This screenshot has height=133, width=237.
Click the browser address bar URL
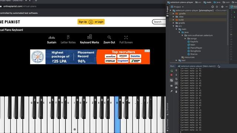point(20,6)
